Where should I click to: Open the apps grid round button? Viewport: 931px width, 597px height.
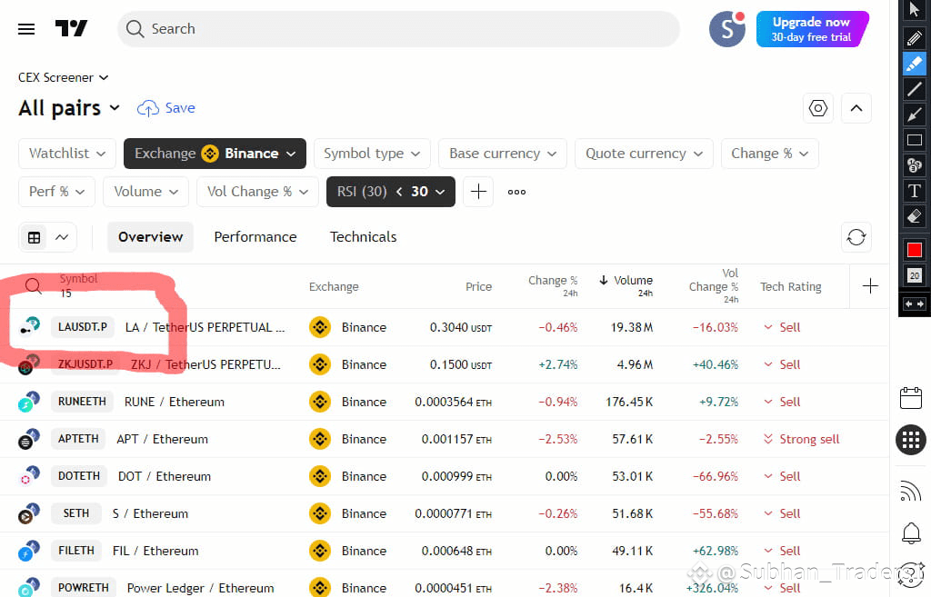coord(910,440)
